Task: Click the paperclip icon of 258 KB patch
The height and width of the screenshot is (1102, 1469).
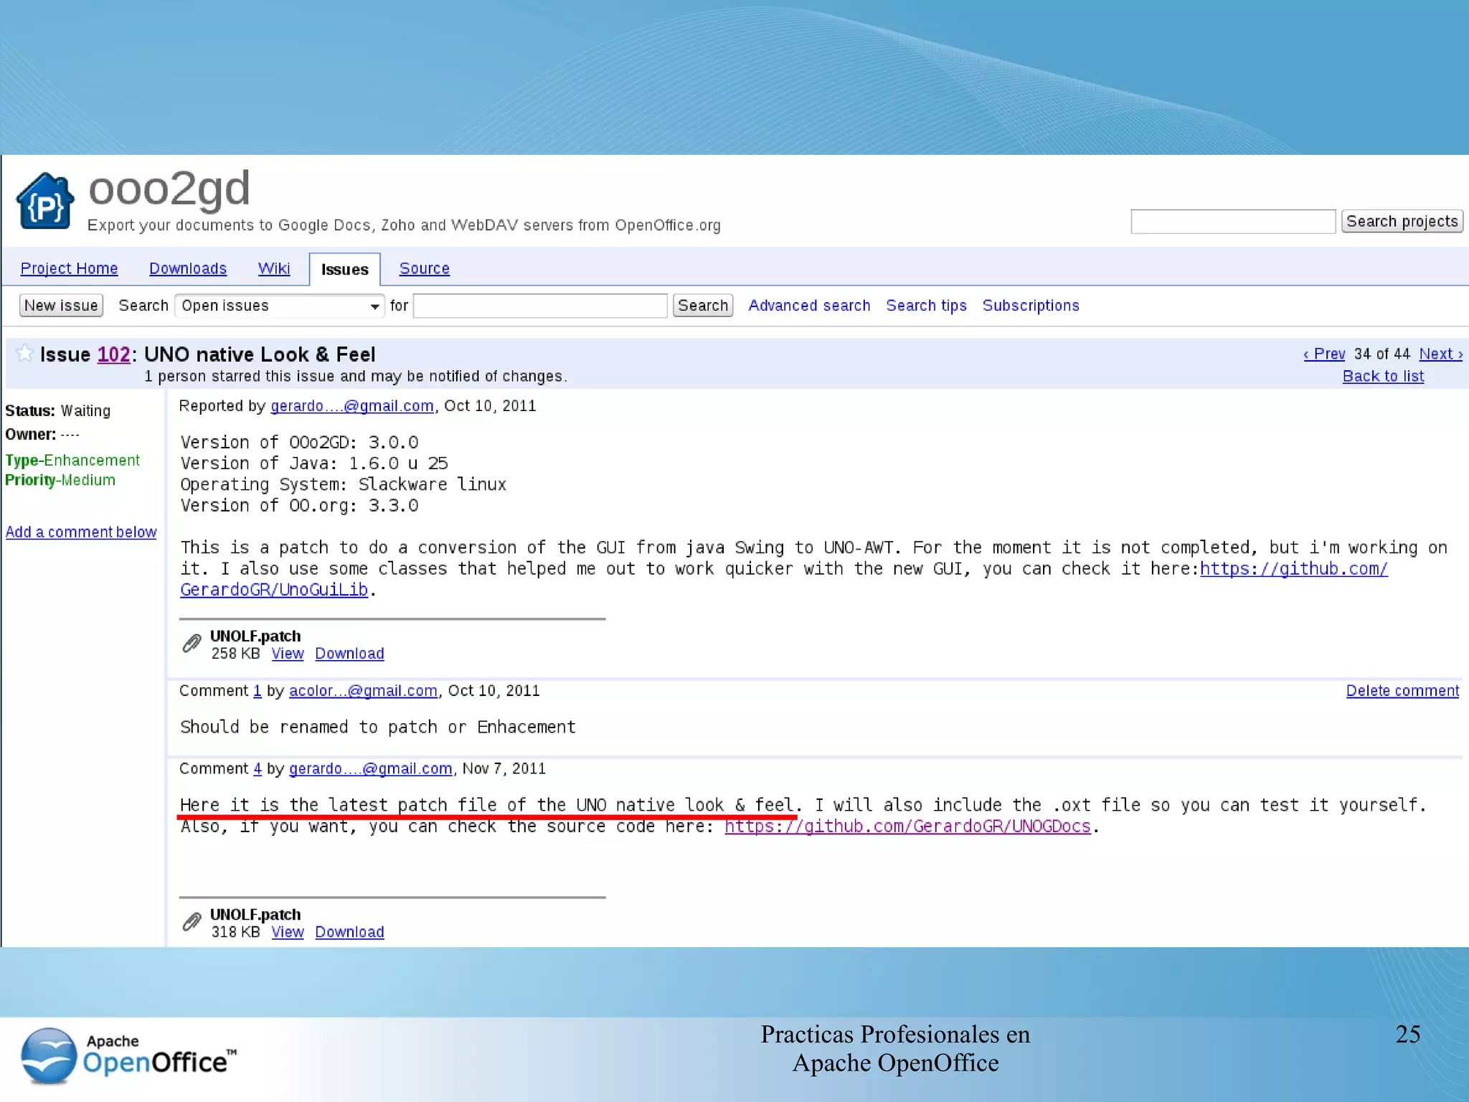Action: click(x=192, y=644)
